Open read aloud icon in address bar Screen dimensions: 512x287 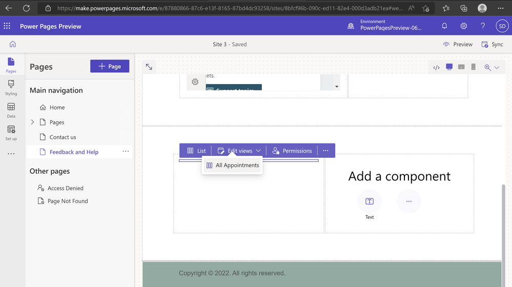click(x=411, y=8)
